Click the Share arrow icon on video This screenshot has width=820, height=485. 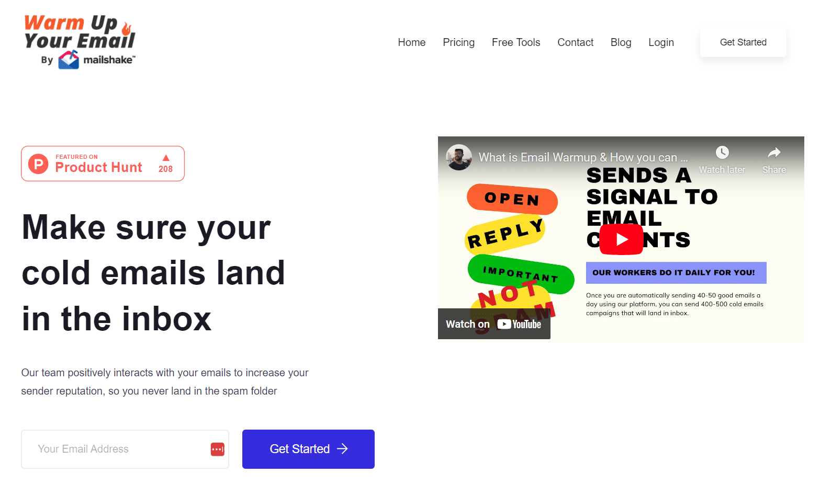[x=774, y=152]
